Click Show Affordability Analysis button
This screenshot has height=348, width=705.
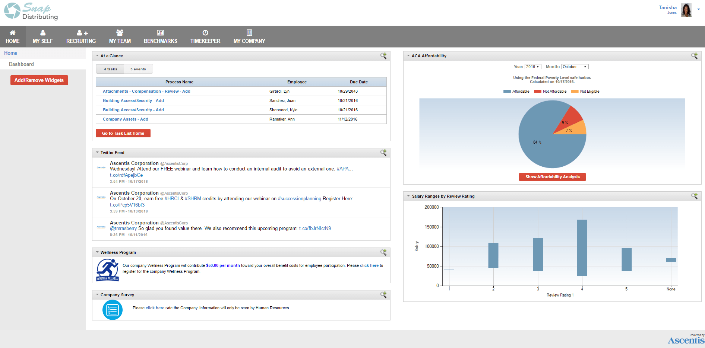552,177
